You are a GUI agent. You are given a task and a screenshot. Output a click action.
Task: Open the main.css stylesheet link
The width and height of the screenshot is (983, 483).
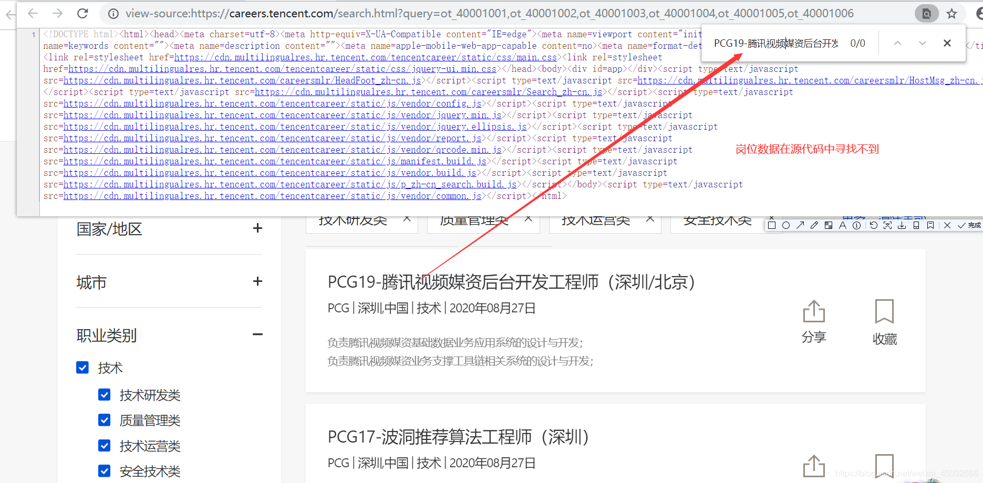(x=366, y=57)
